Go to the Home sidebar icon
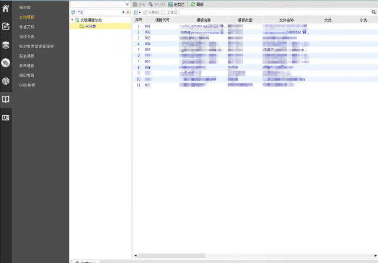The width and height of the screenshot is (378, 263). 5,8
